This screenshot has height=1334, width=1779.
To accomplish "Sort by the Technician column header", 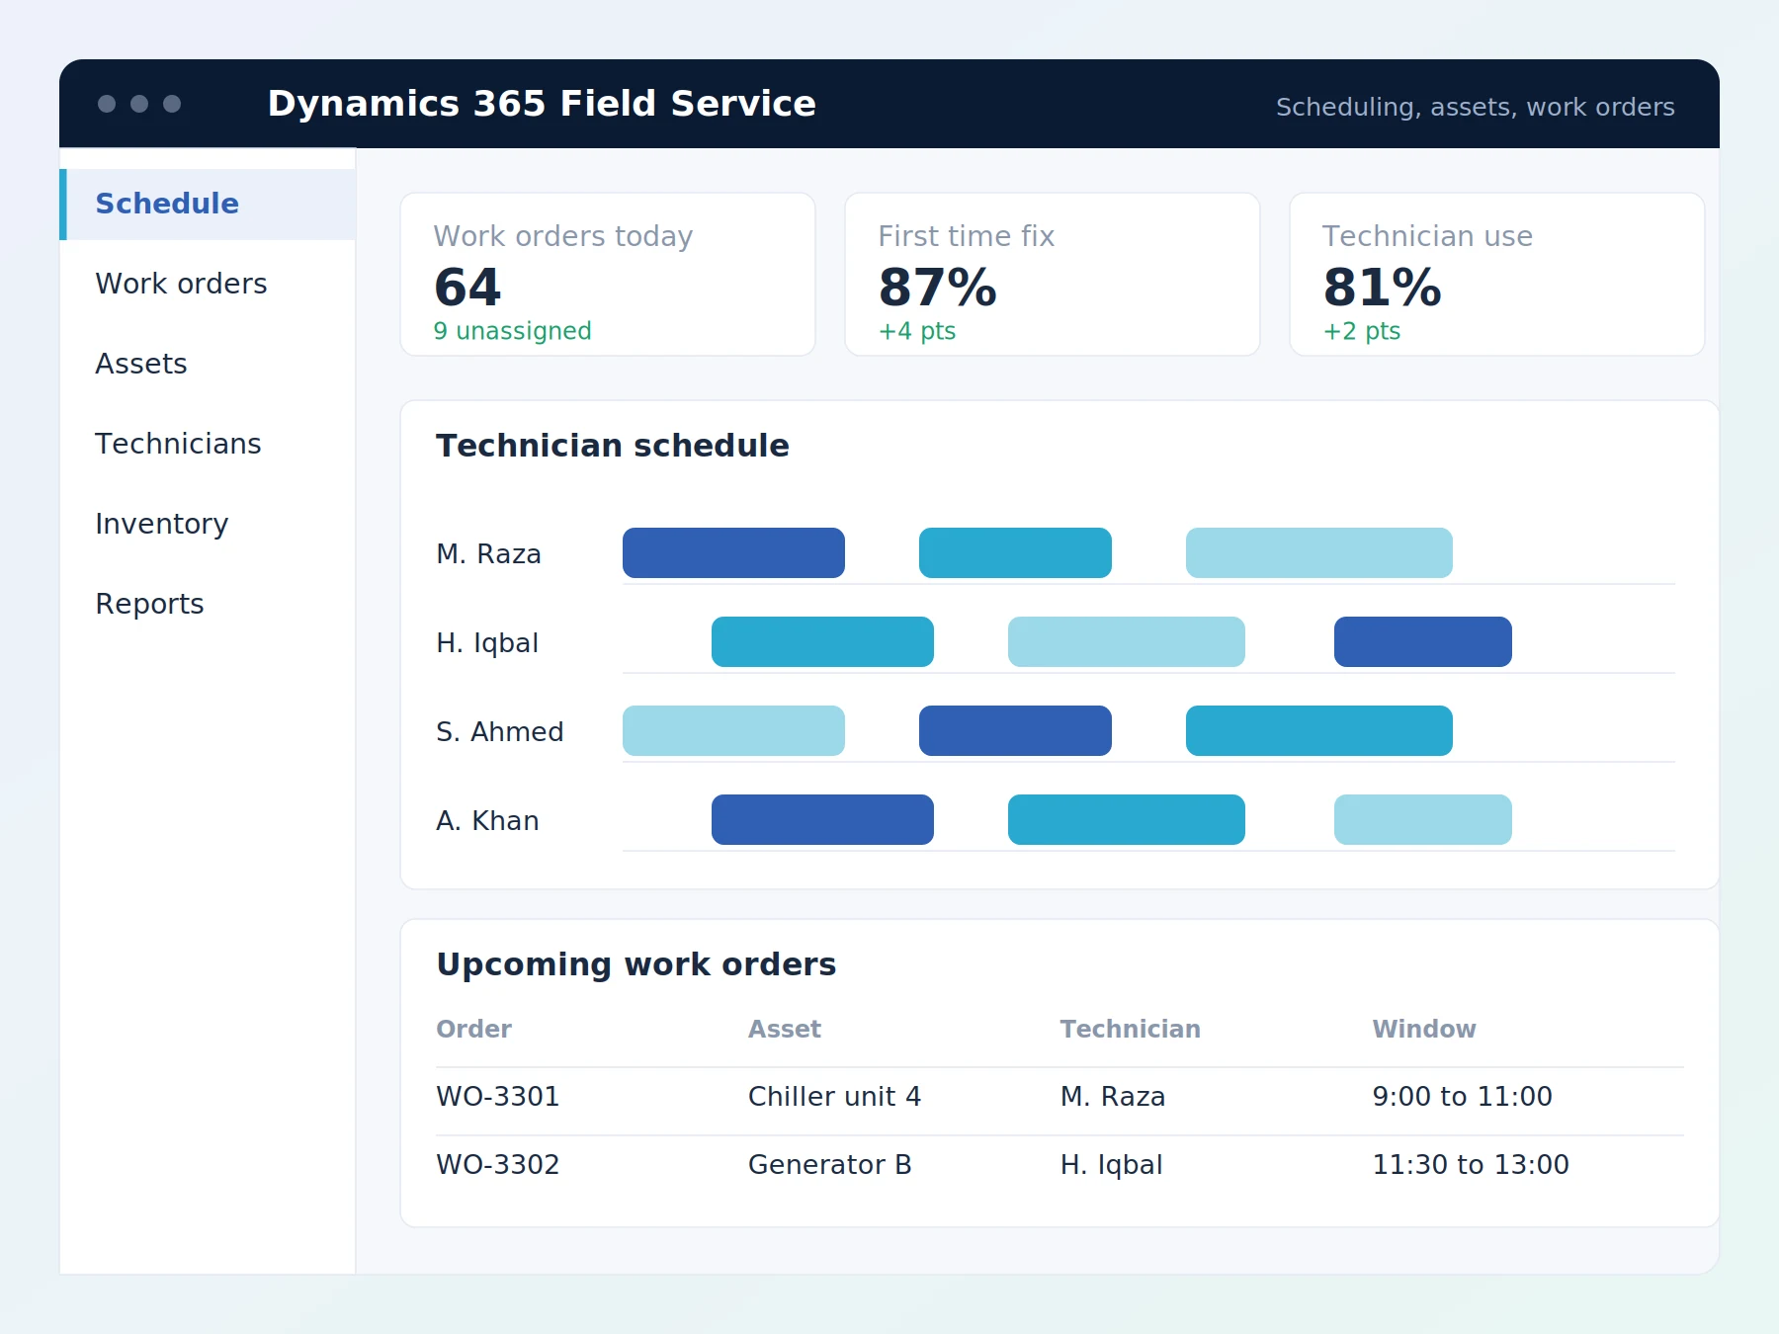I will tap(1130, 1029).
